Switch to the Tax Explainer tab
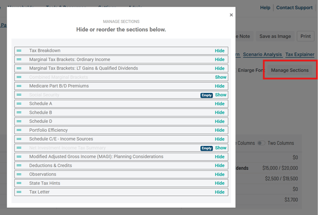Viewport: 318px width, 215px height. point(299,55)
